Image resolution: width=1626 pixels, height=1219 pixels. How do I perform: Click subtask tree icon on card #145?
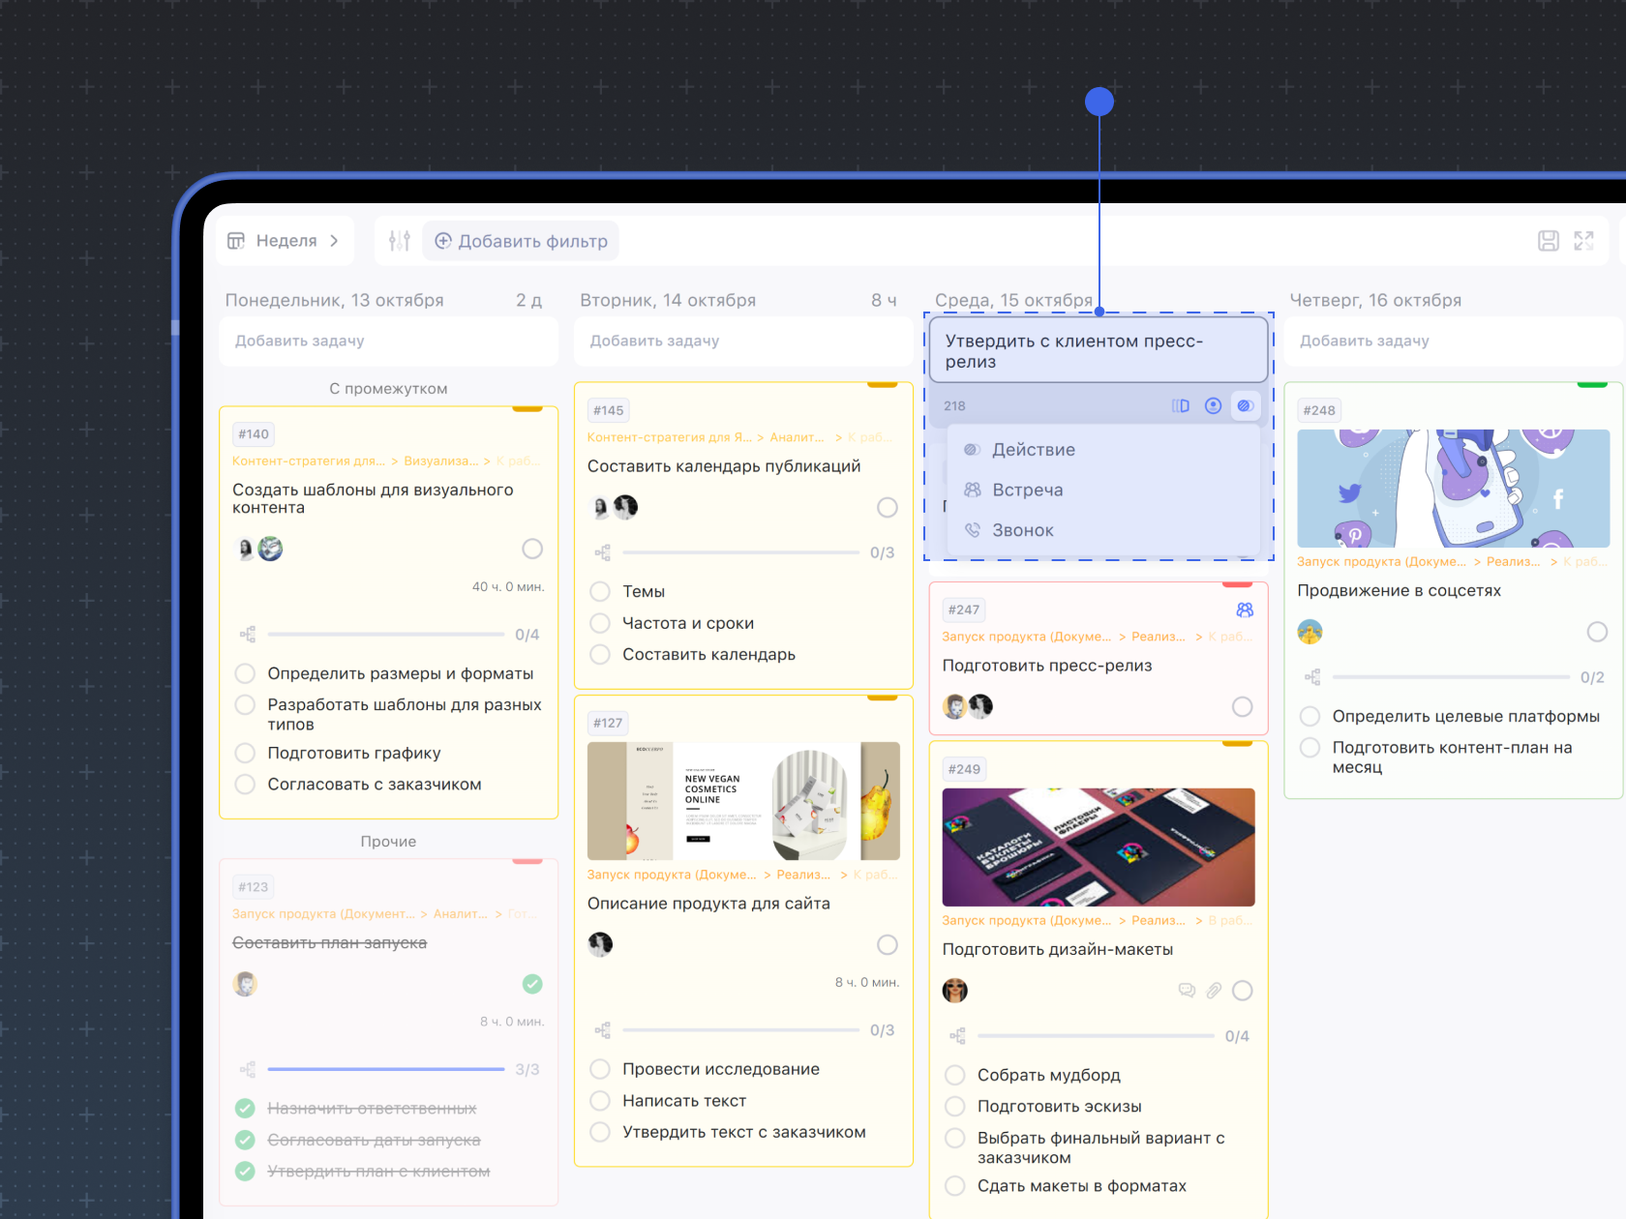603,552
